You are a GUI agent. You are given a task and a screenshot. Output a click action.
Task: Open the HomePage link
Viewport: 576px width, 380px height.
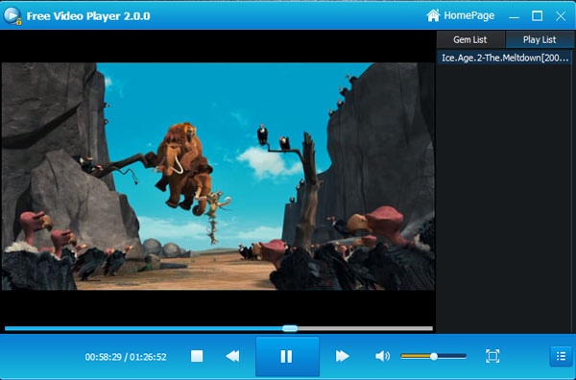468,15
